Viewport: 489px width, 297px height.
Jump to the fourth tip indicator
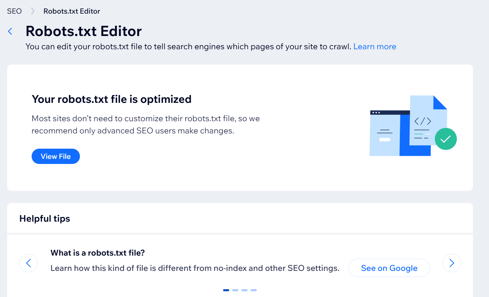click(254, 290)
